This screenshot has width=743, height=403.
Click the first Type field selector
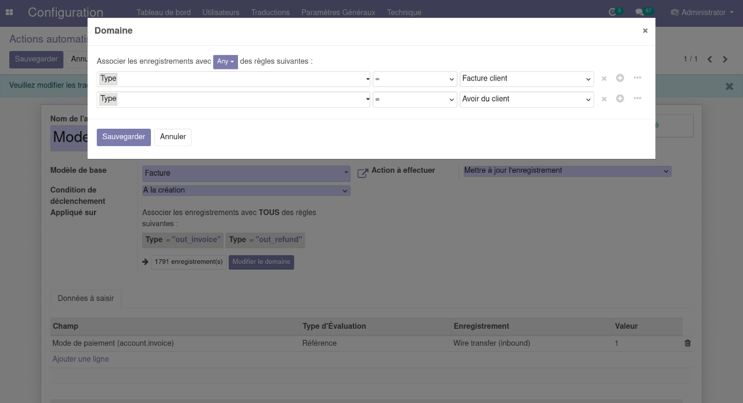[x=233, y=79]
